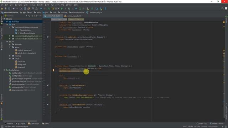The image size is (228, 128).
Task: Expand the manifests folder arrow
Action: pyautogui.click(x=7, y=22)
